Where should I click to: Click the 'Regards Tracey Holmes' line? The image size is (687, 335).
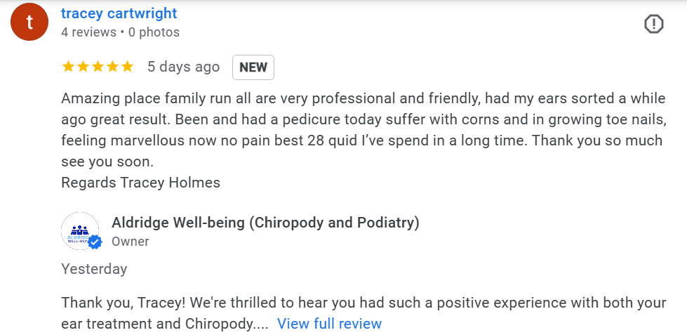click(140, 183)
